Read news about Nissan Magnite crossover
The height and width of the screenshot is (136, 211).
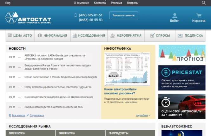(61, 77)
